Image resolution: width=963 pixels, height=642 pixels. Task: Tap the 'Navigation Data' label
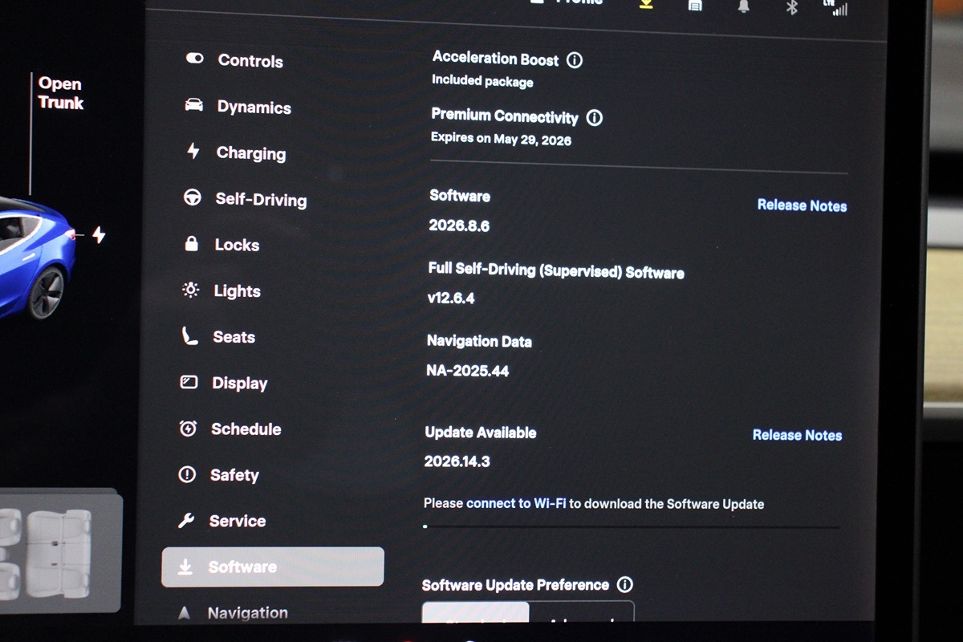(479, 341)
